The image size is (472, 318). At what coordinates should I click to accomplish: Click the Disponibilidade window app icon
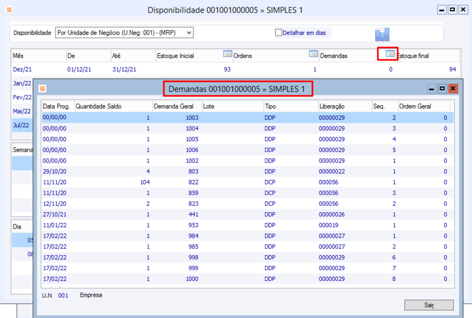[x=8, y=10]
